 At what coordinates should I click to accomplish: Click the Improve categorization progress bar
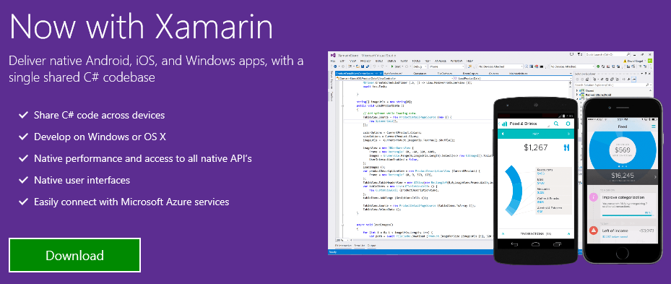pos(626,215)
